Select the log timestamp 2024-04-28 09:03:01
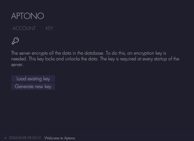Viewport: 194px width, 141px height. point(25,138)
